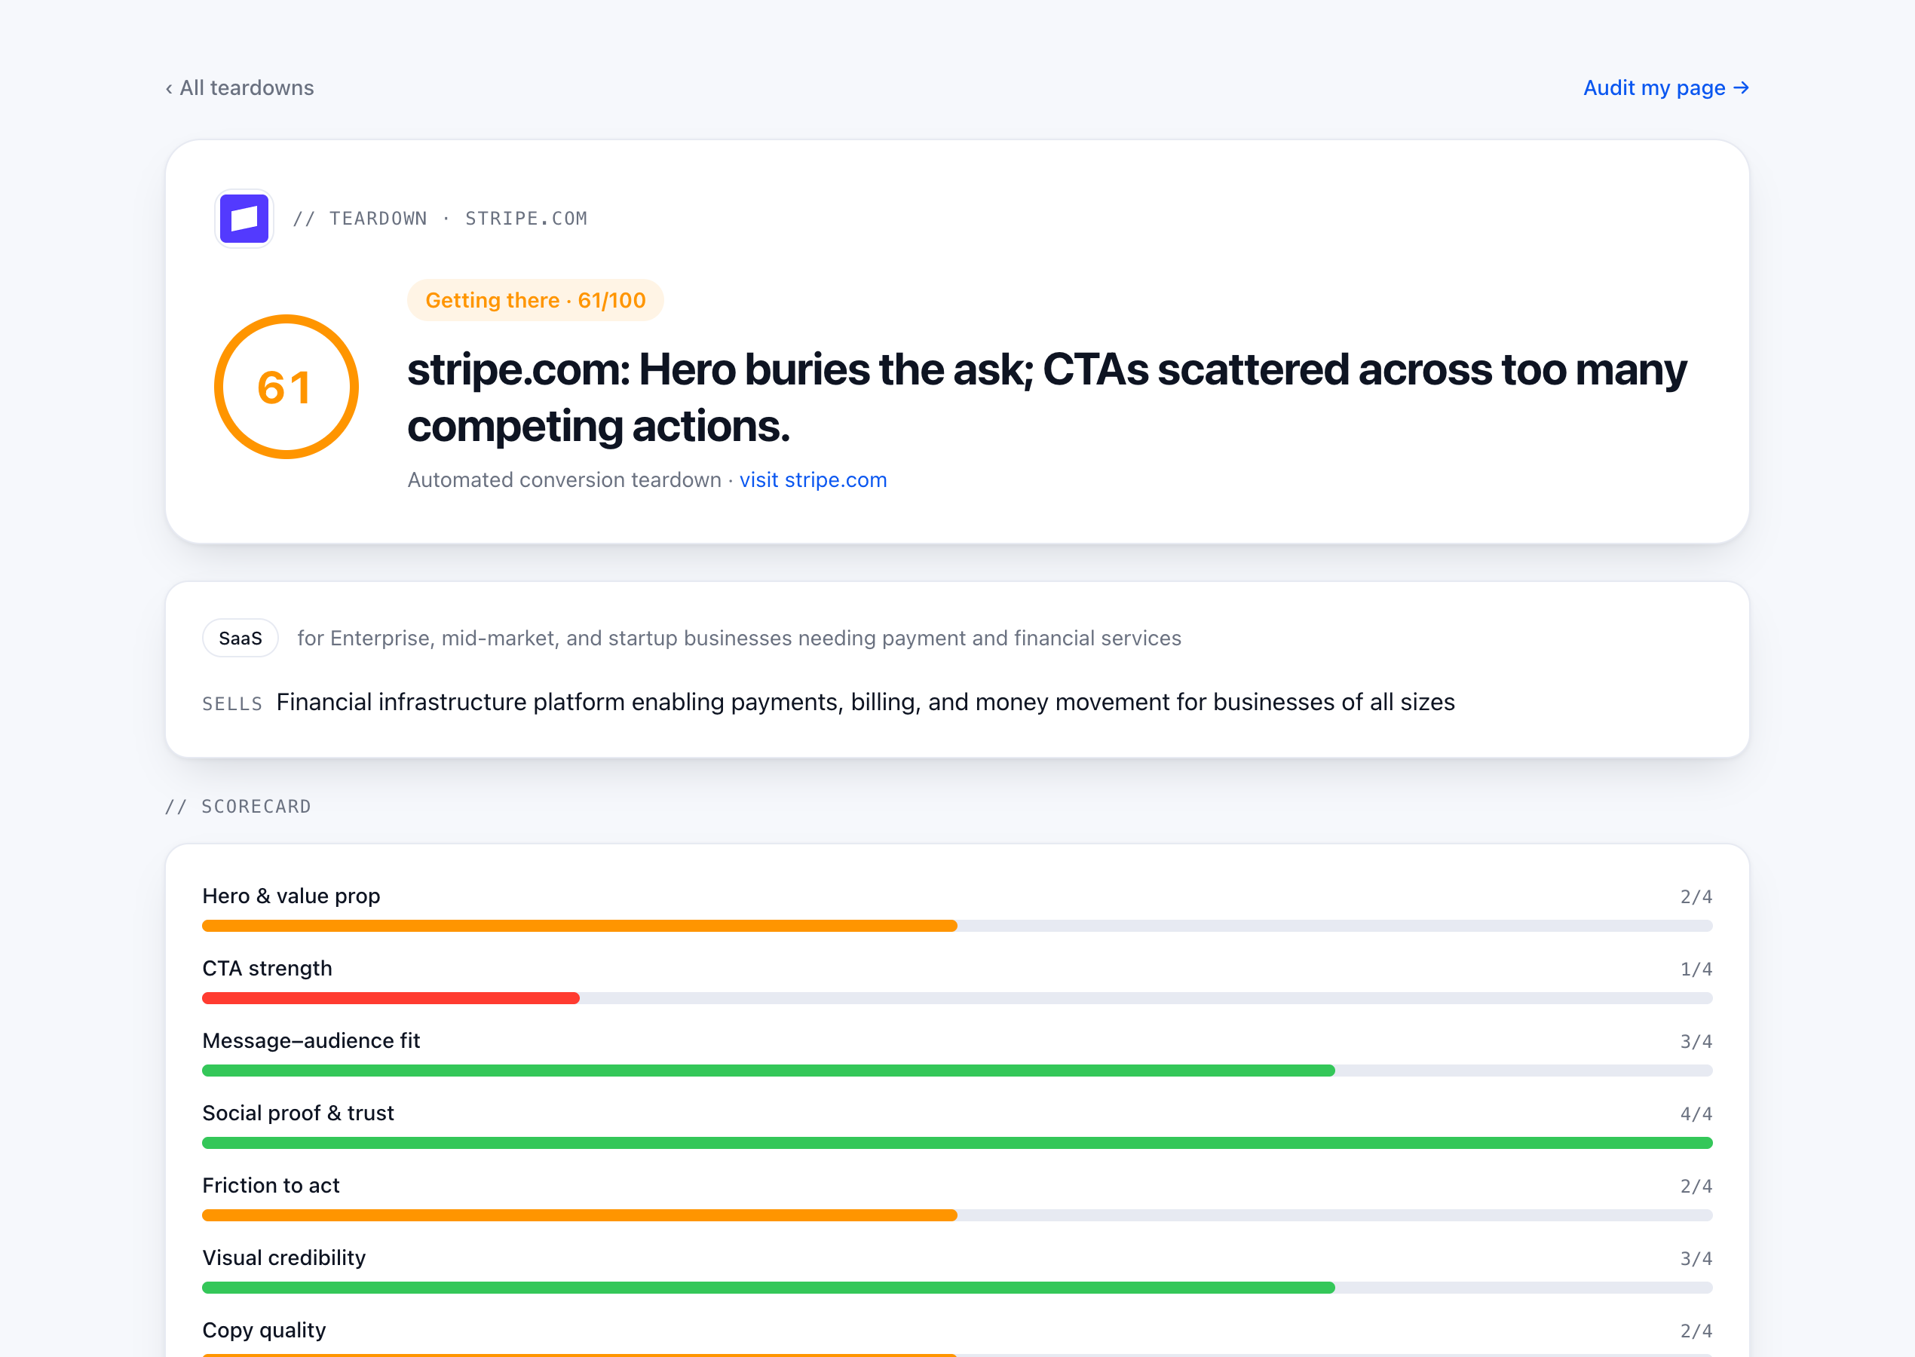This screenshot has width=1915, height=1357.
Task: Click the "Copy quality" label
Action: pyautogui.click(x=264, y=1331)
